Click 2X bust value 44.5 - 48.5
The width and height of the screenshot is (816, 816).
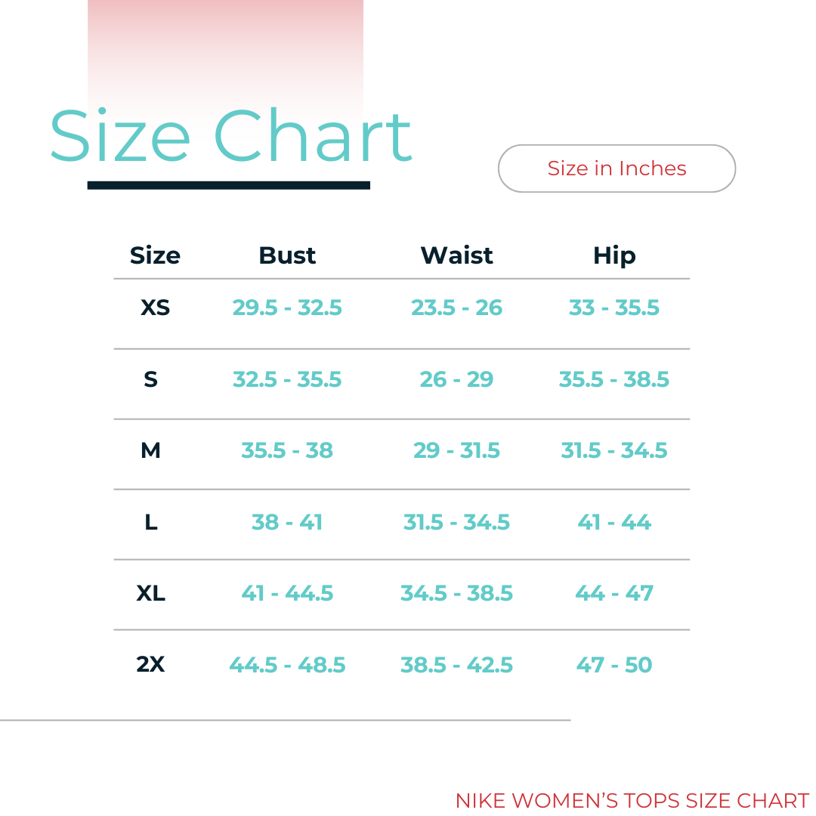[287, 665]
